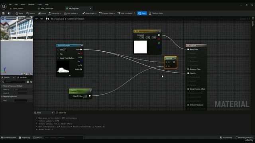
Task: Open the Live Update dropdown
Action: pos(71,13)
